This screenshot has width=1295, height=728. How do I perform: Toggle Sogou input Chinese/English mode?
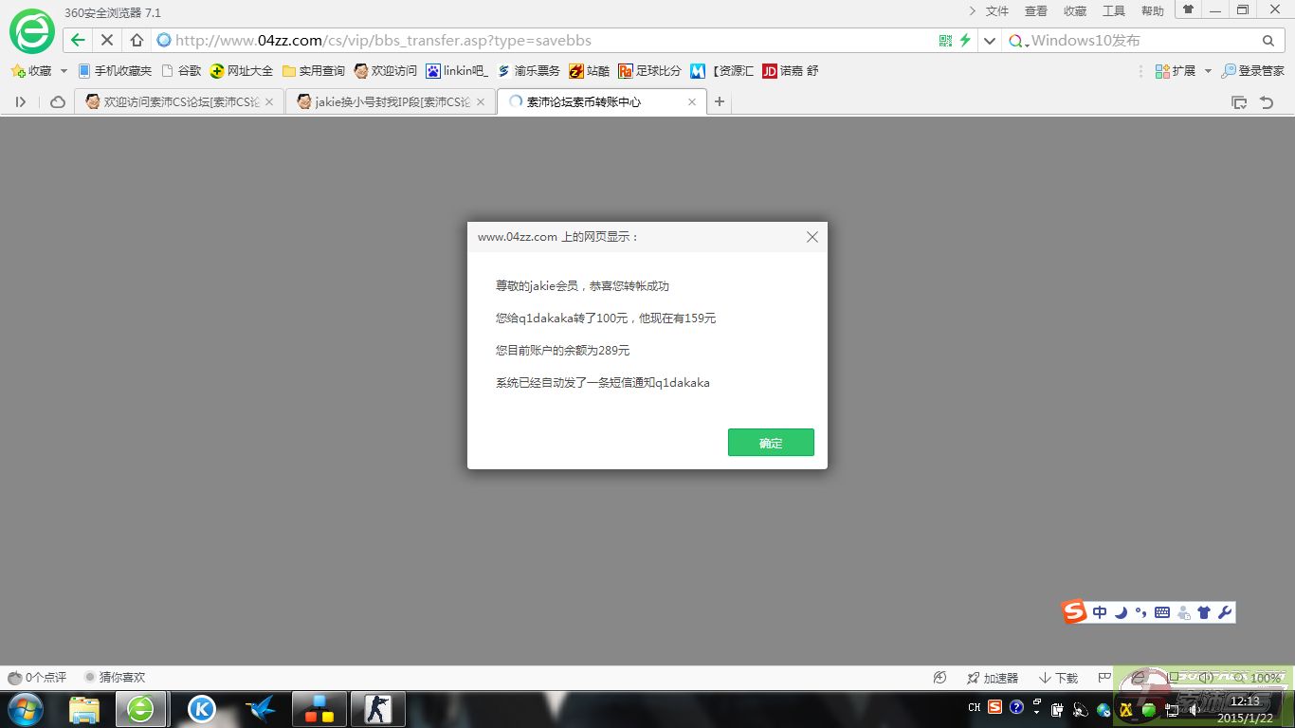[x=1100, y=612]
